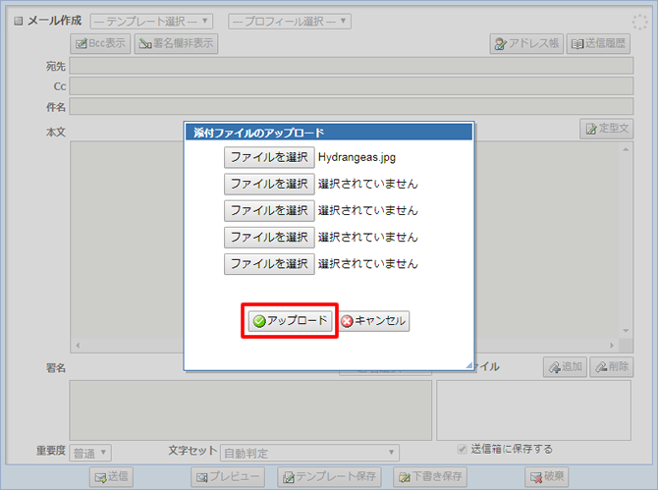This screenshot has width=658, height=490.
Task: Open the 重要度 priority dropdown
Action: (90, 453)
